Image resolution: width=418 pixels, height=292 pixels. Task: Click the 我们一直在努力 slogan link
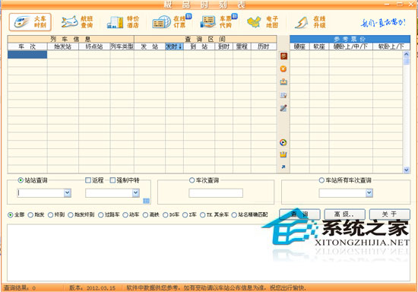tap(383, 22)
